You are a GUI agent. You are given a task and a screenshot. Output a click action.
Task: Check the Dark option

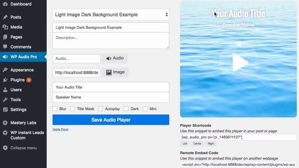[126, 109]
